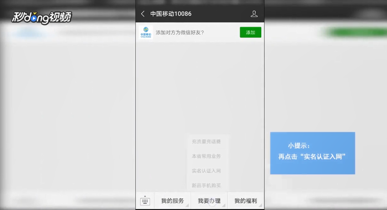Click the 添加对方为微信好友? prompt text
The image size is (387, 210).
click(180, 32)
